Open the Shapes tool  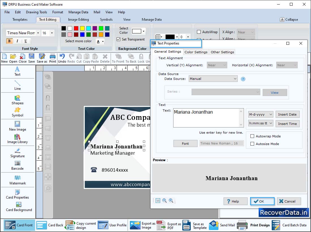tap(18, 100)
